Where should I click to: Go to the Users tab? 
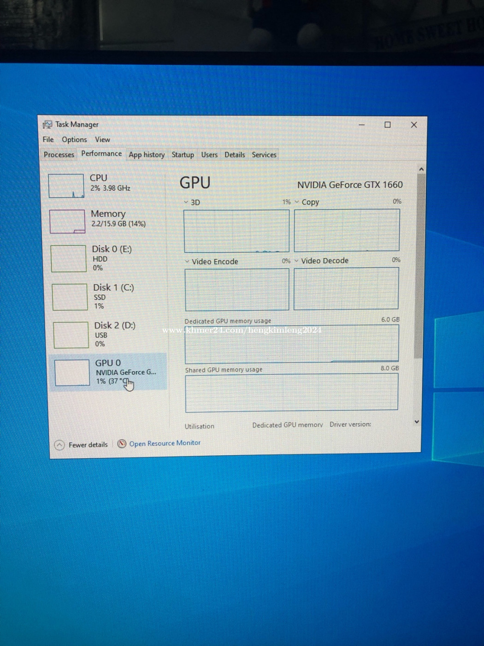pos(209,155)
